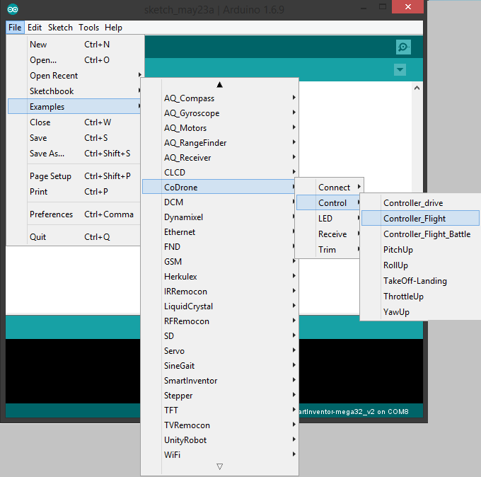481x477 pixels.
Task: Select the CoDrone Control submenu
Action: point(330,203)
